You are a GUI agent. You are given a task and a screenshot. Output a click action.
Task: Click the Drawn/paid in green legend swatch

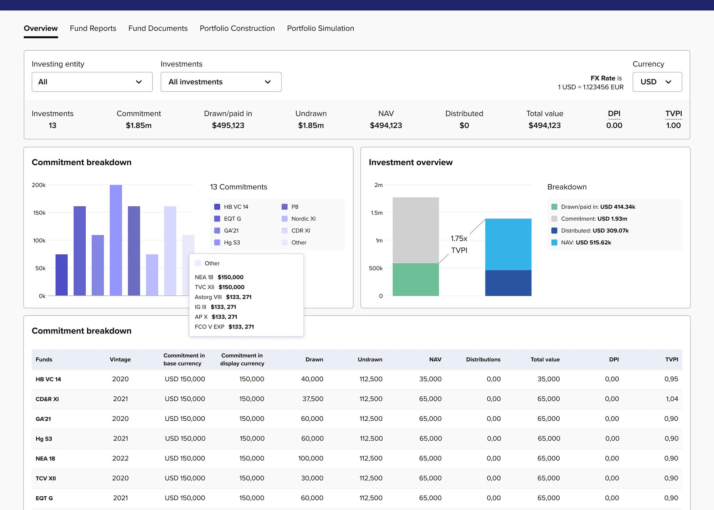point(554,207)
